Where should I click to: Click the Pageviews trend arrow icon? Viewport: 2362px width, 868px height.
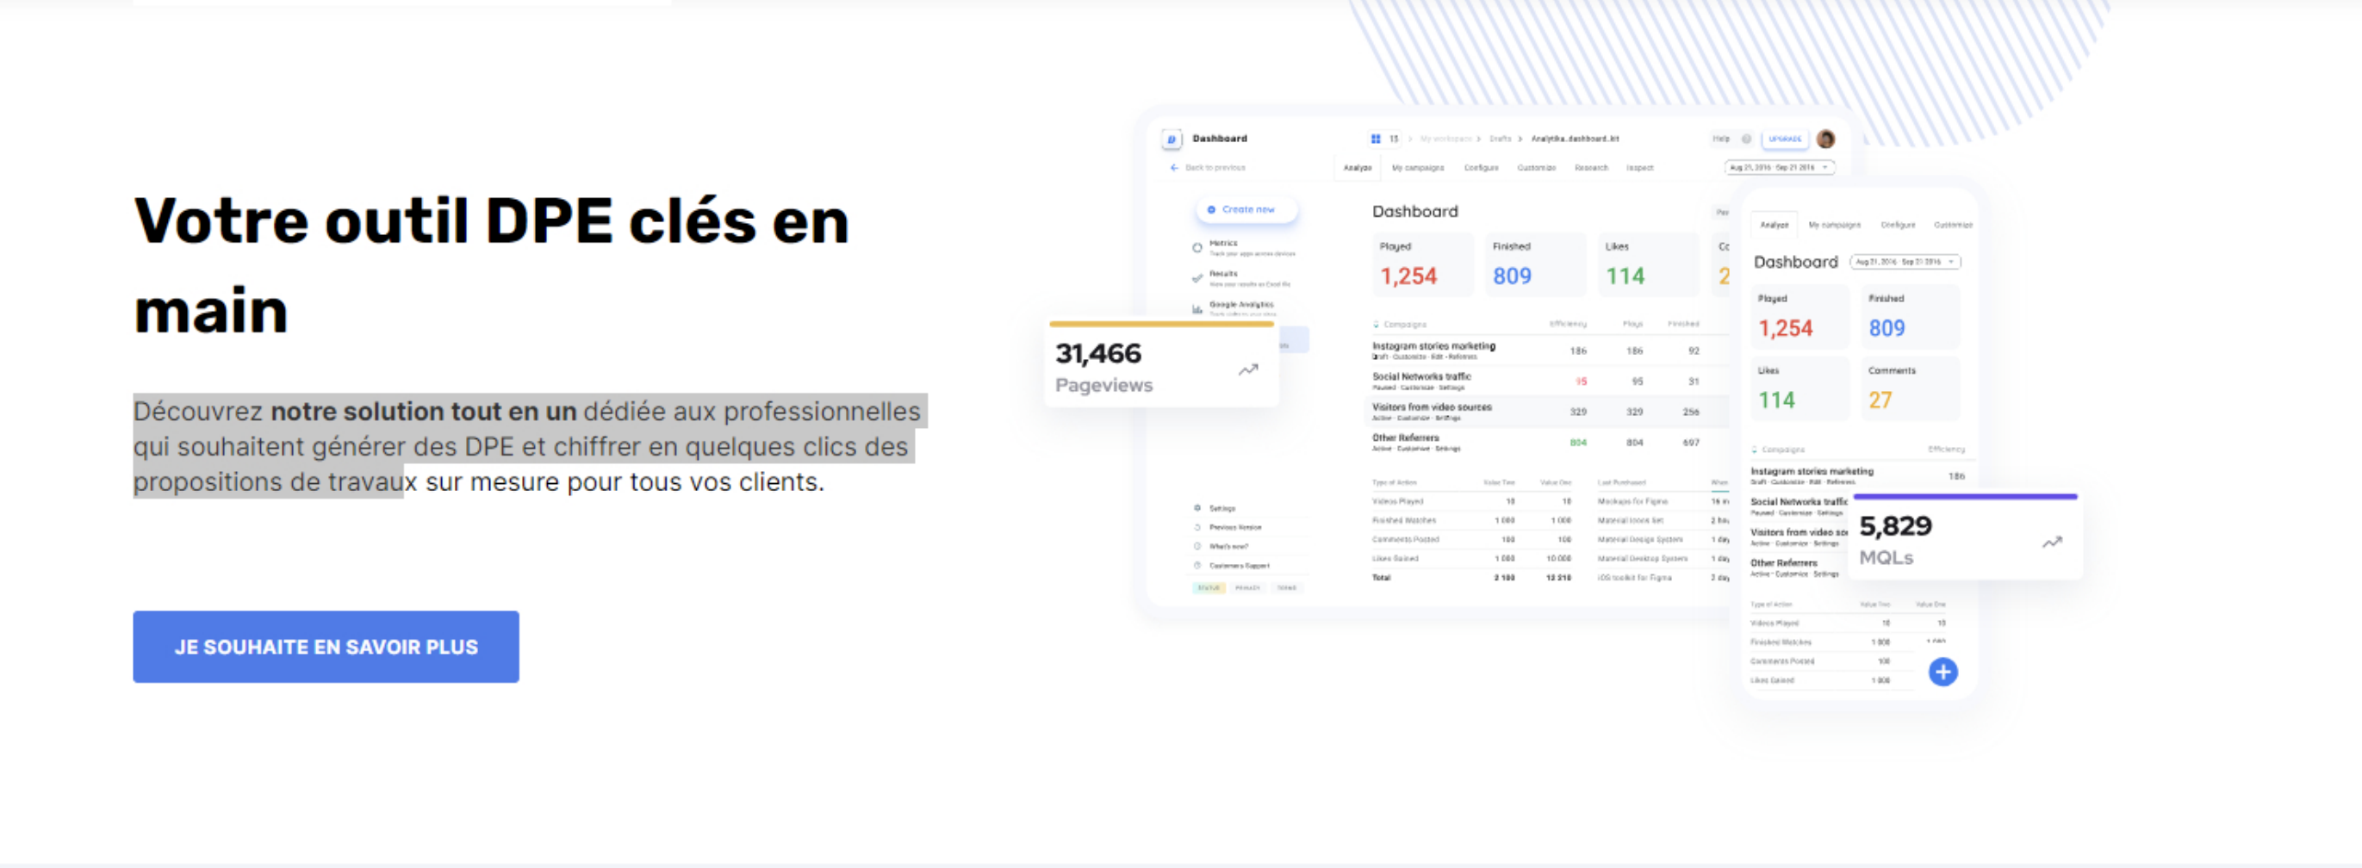click(1248, 369)
